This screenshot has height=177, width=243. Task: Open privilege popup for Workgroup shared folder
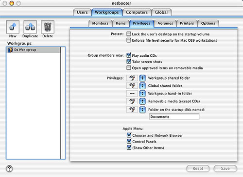142,78
